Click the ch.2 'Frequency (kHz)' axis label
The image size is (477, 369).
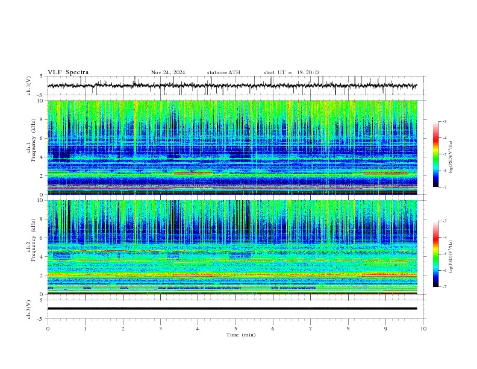pyautogui.click(x=34, y=240)
